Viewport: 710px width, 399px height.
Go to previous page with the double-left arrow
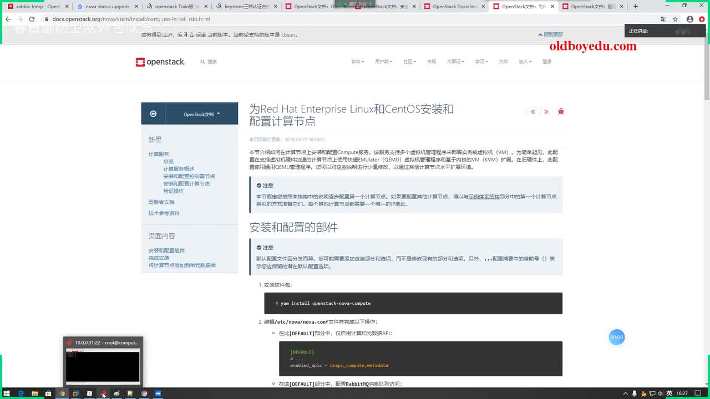533,112
